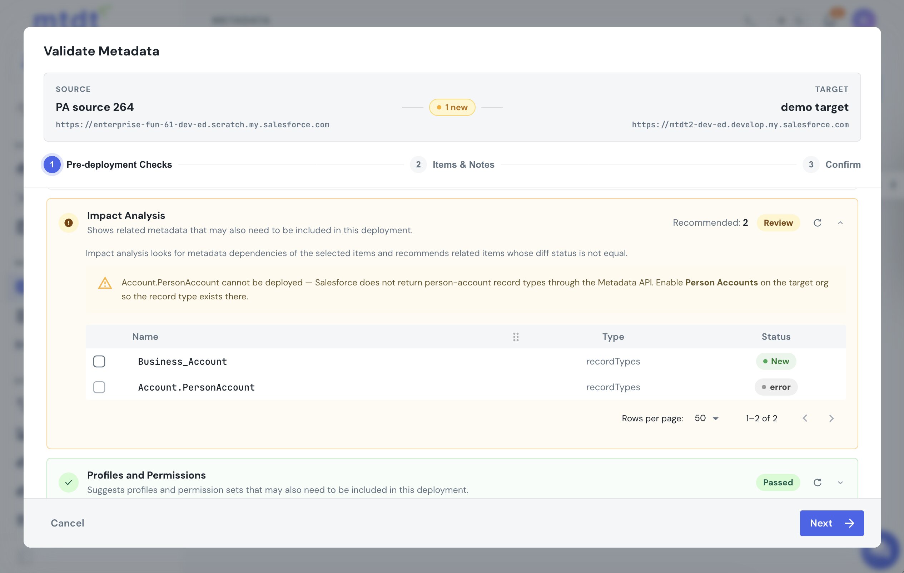The height and width of the screenshot is (573, 904).
Task: Go to the next table page
Action: pyautogui.click(x=831, y=418)
